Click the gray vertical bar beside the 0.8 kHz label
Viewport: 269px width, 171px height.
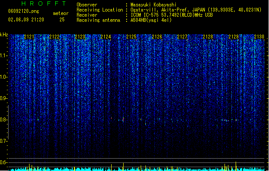8,122
